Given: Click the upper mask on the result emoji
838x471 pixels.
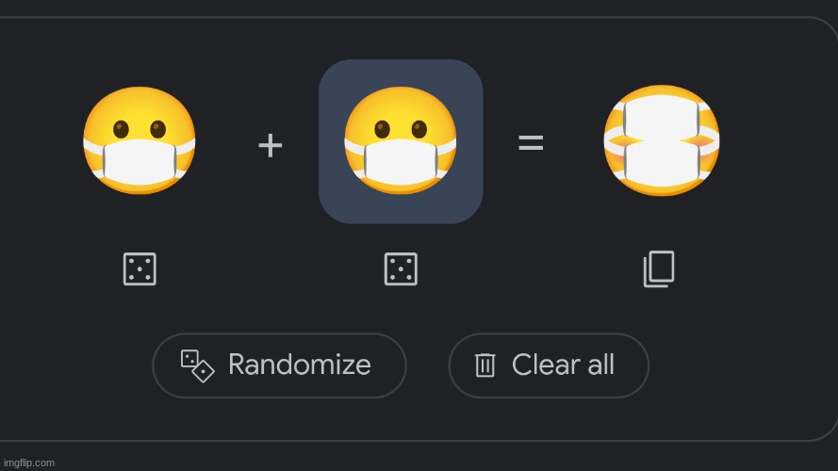Looking at the screenshot, I should [662, 118].
